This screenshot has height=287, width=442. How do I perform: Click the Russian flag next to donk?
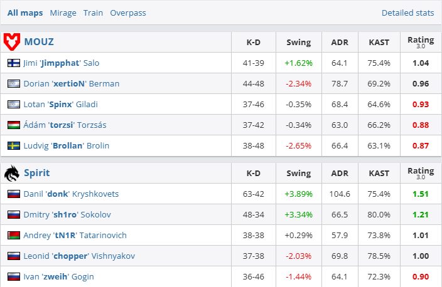[x=14, y=194]
